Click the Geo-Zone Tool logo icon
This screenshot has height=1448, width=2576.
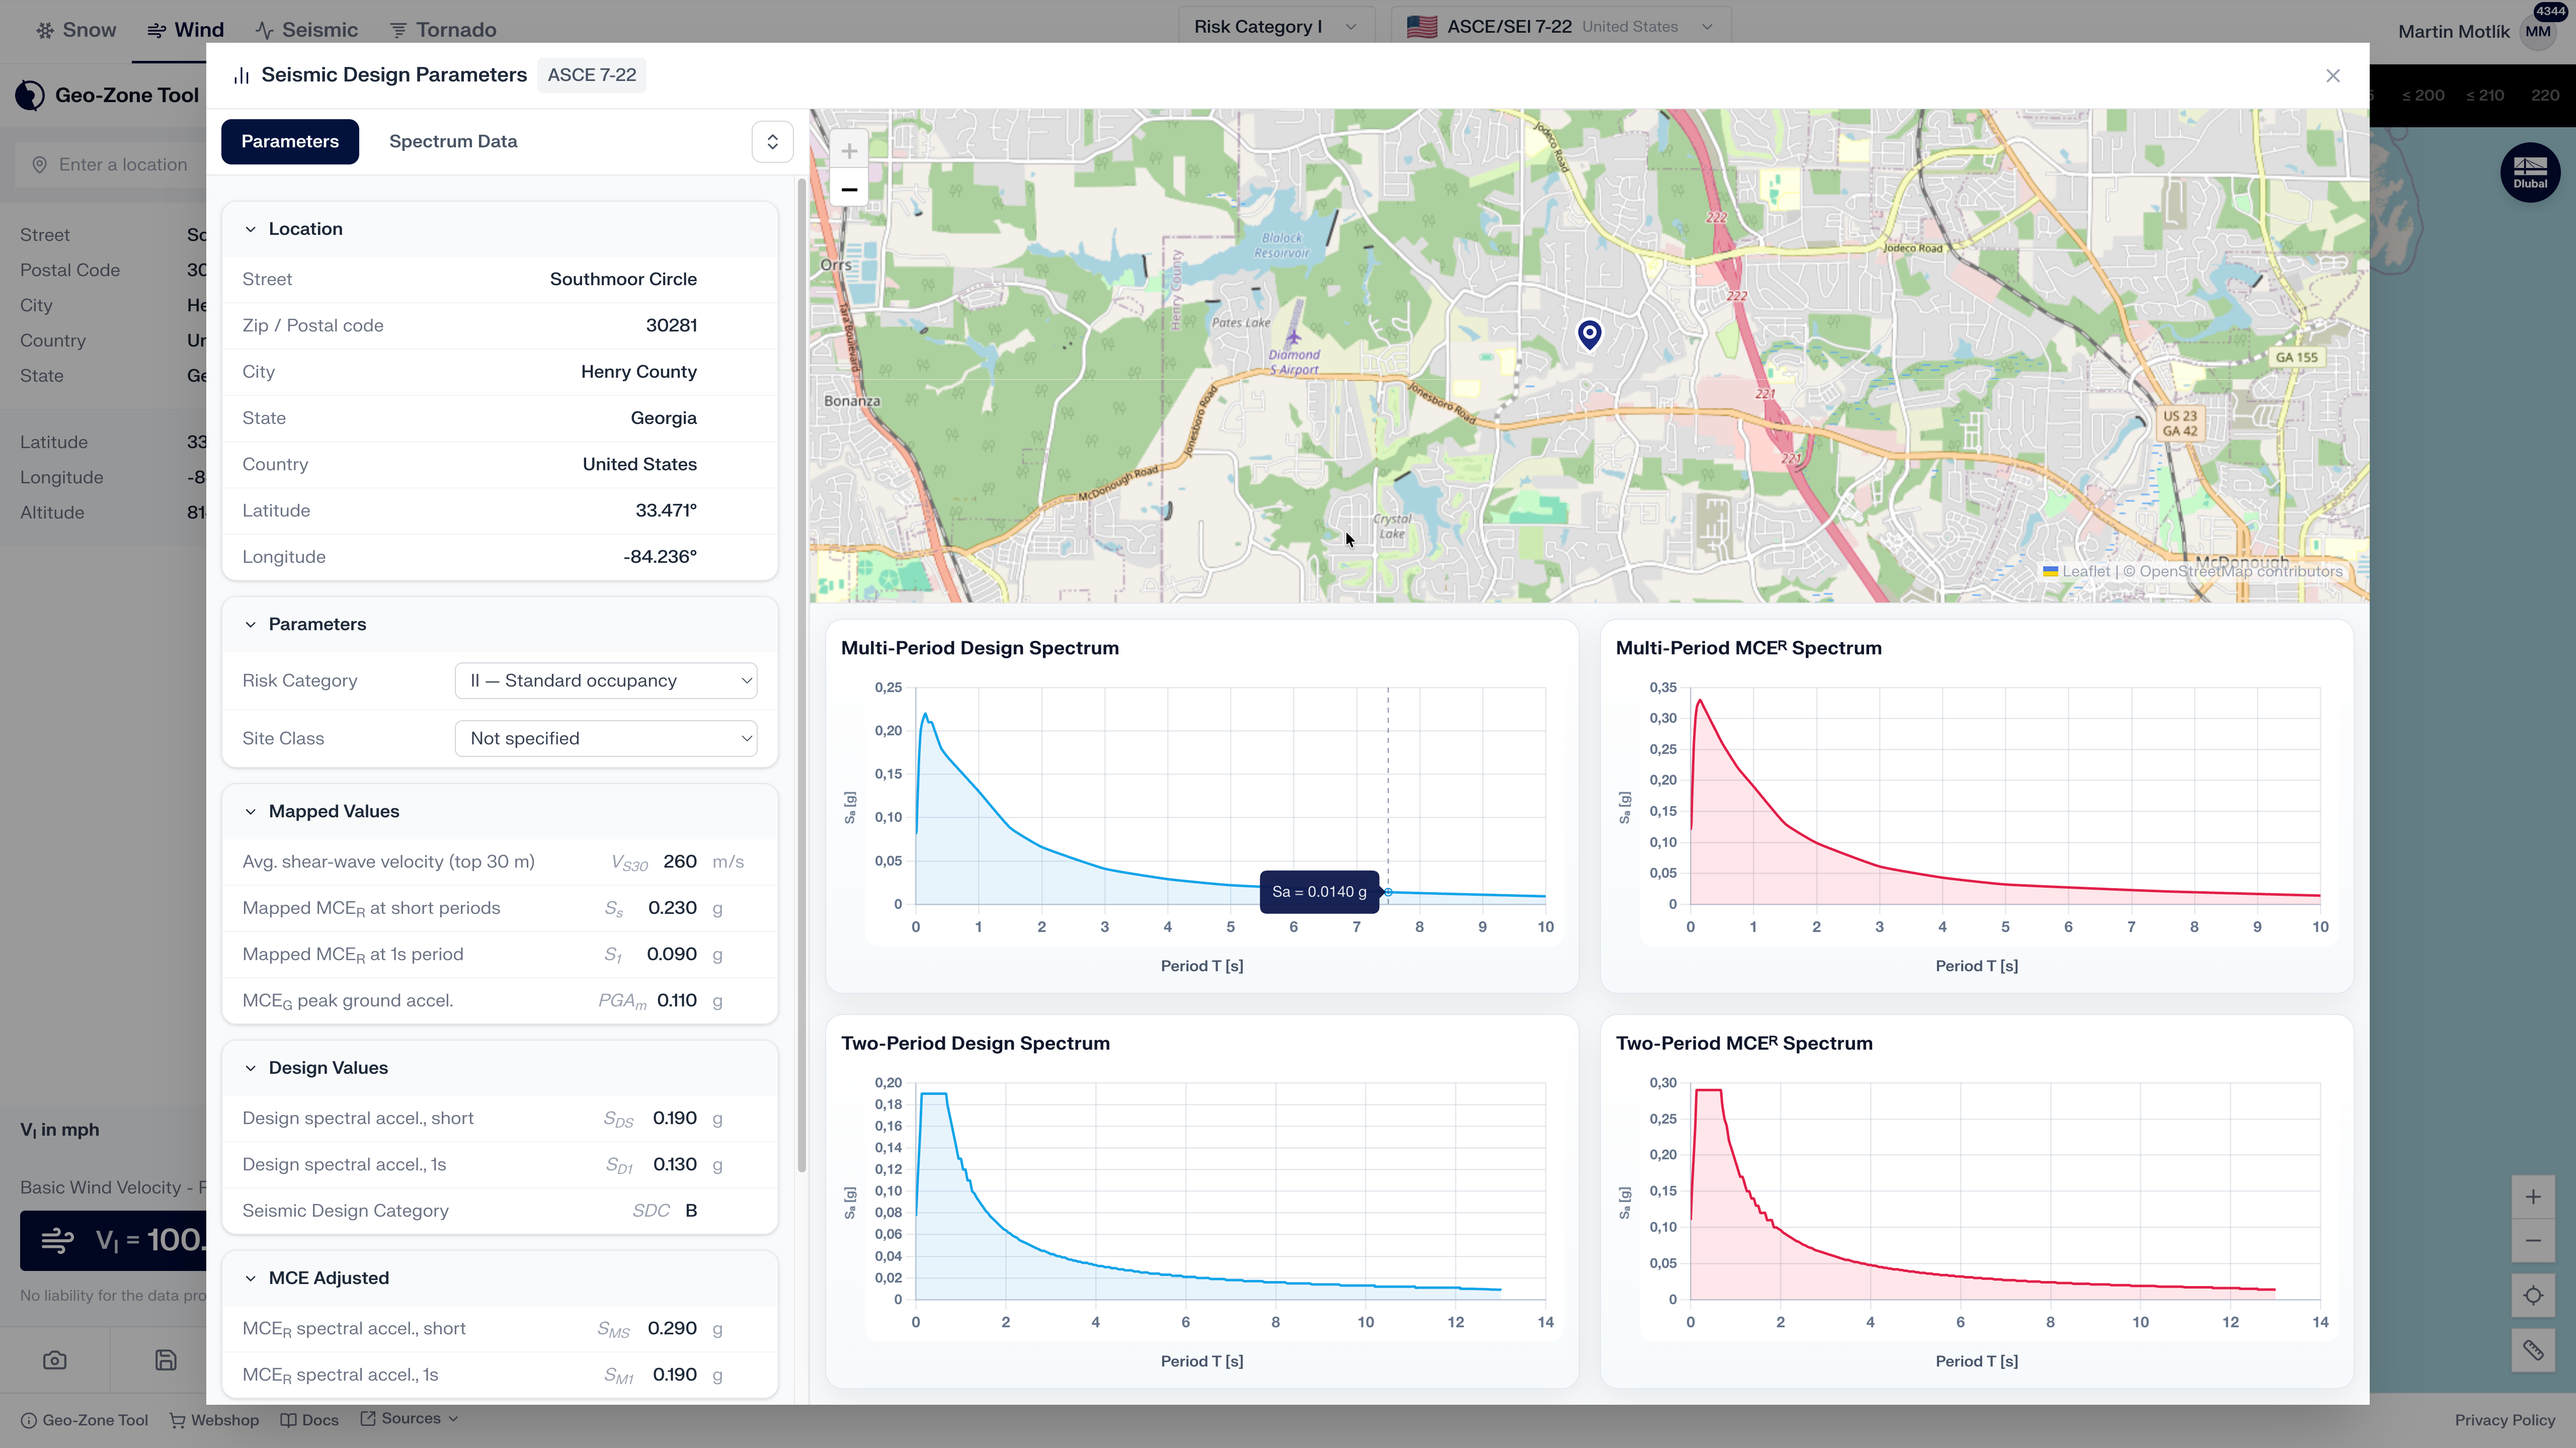(30, 95)
